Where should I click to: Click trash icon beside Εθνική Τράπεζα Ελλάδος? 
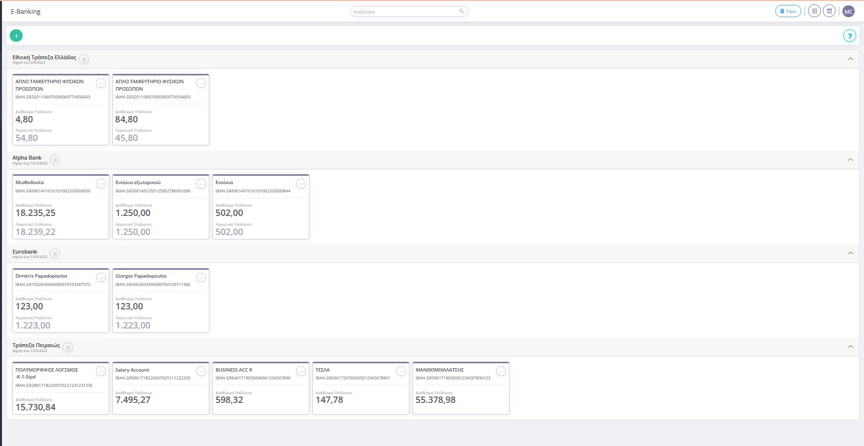click(84, 59)
